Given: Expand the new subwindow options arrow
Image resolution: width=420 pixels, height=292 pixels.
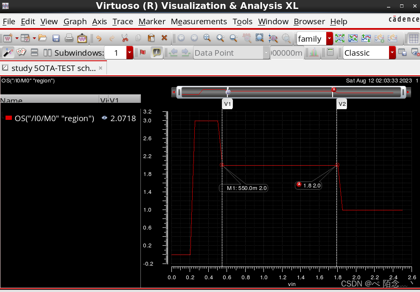Looking at the screenshot, I should pyautogui.click(x=34, y=38).
